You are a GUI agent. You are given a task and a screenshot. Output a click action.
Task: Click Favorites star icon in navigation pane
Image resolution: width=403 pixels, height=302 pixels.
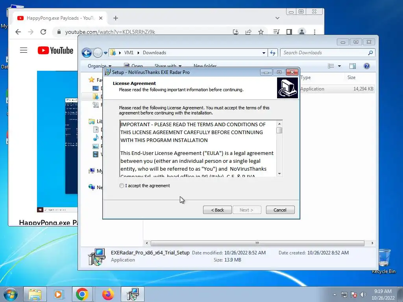click(x=91, y=80)
